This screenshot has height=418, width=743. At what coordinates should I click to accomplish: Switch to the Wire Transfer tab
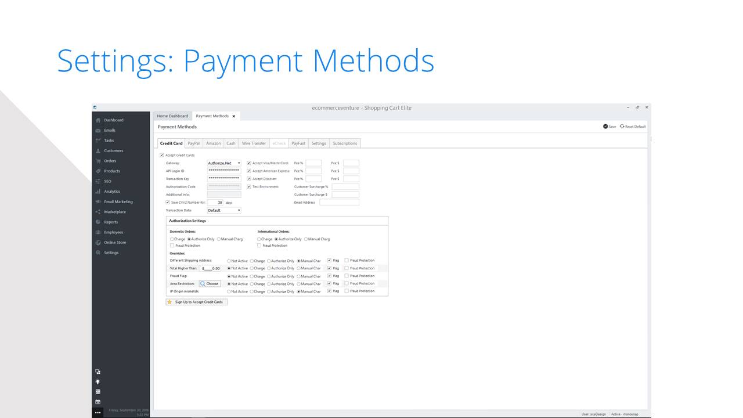point(254,143)
